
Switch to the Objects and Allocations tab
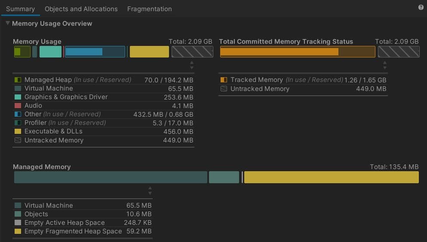pyautogui.click(x=81, y=9)
